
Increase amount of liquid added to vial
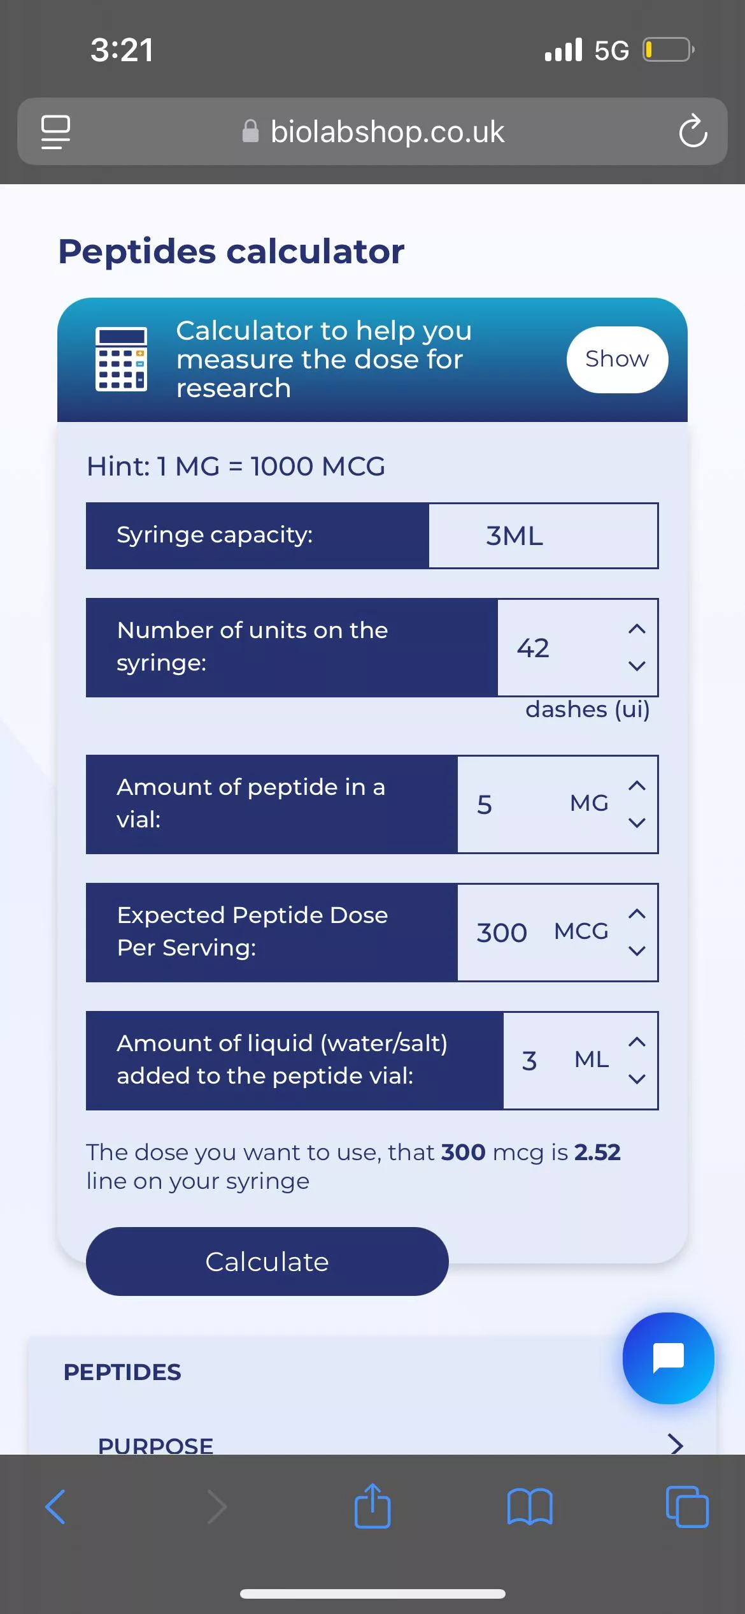click(x=637, y=1042)
